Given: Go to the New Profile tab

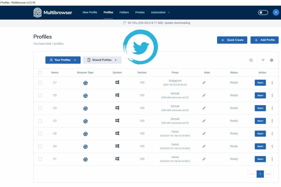Looking at the screenshot, I should click(90, 12).
